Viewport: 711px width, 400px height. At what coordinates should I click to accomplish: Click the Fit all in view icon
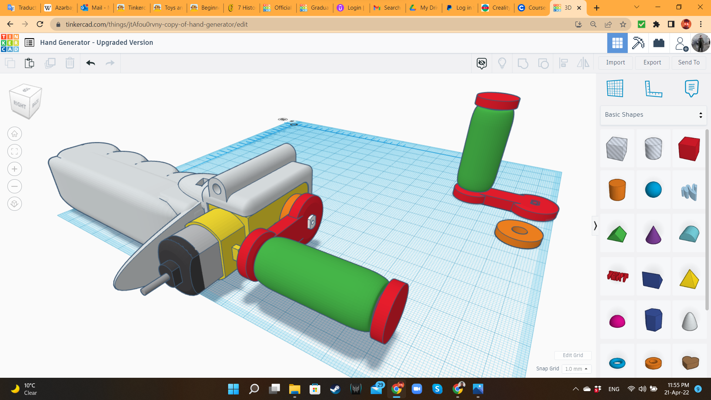[14, 151]
